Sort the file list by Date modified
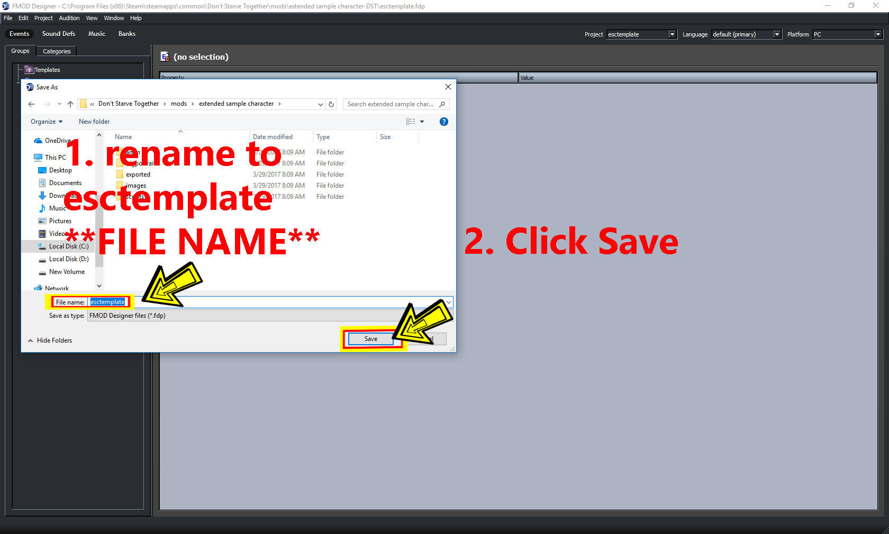This screenshot has width=889, height=534. [x=281, y=137]
